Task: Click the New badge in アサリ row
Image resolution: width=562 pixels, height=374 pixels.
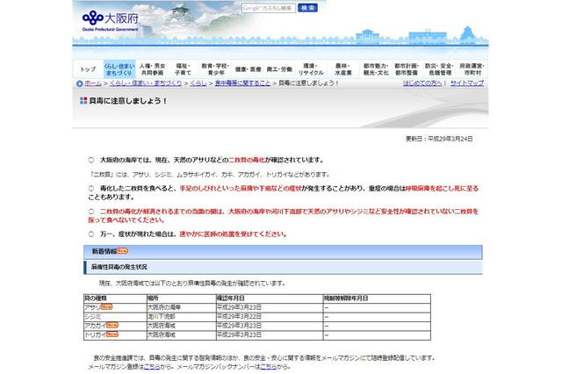Action: point(107,306)
